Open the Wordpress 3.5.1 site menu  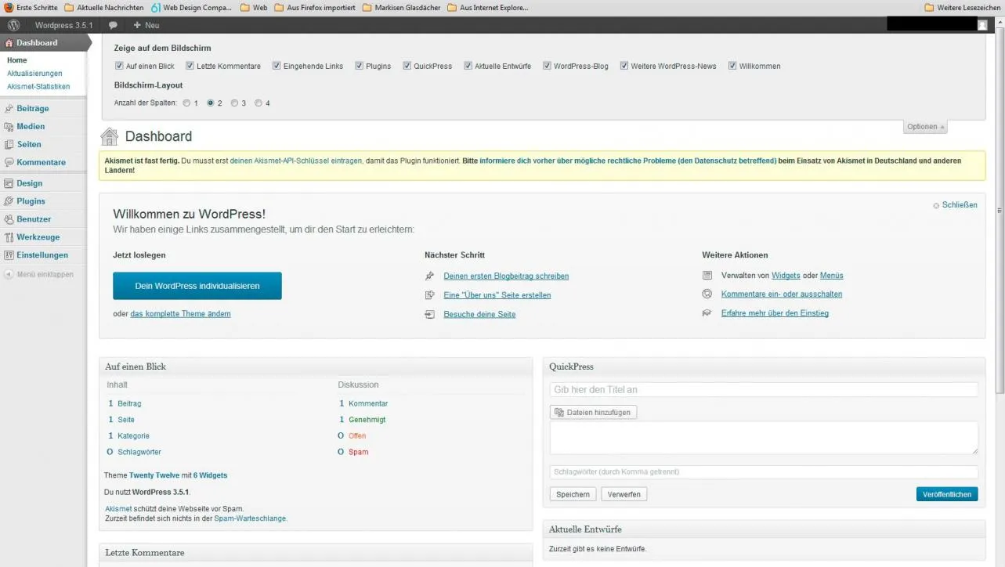click(63, 25)
